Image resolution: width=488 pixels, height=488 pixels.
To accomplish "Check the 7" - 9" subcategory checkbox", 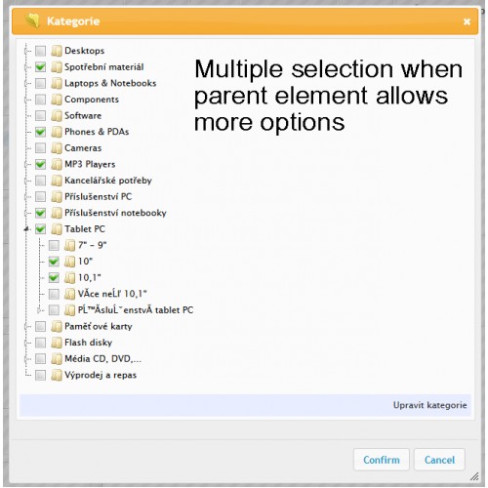I will (x=54, y=245).
